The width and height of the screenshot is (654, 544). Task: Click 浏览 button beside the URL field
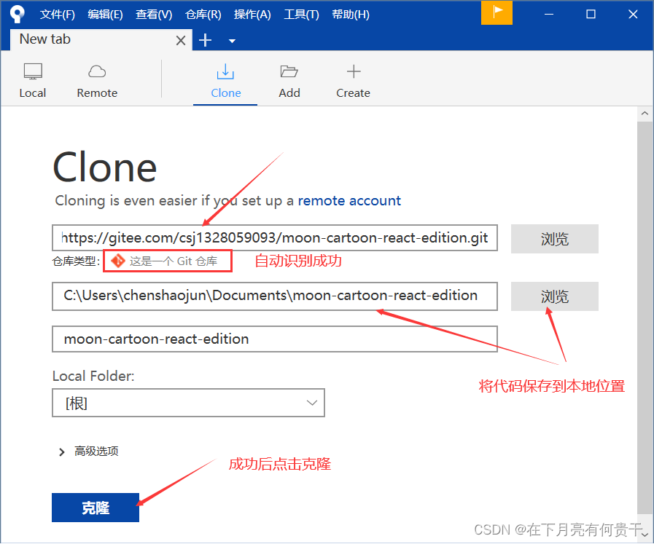(x=554, y=239)
